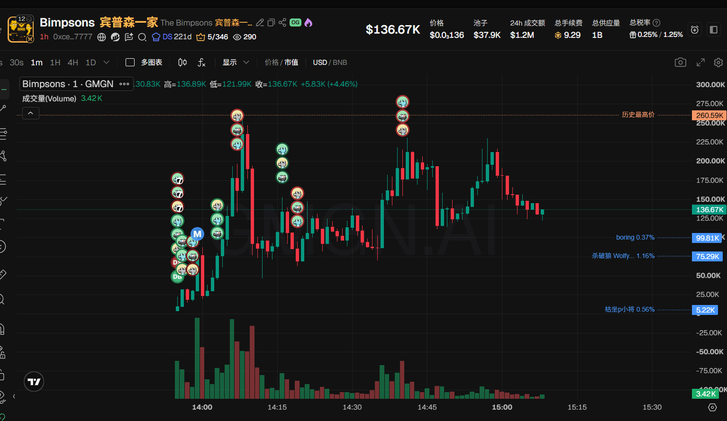Viewport: 727px width, 421px height.
Task: Click the 杀破狼 Wolfy... 1.16% holder label
Action: 623,256
